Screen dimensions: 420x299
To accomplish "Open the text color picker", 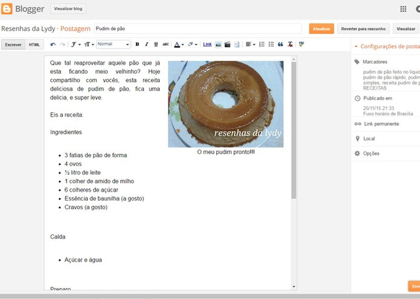I will 179,44.
